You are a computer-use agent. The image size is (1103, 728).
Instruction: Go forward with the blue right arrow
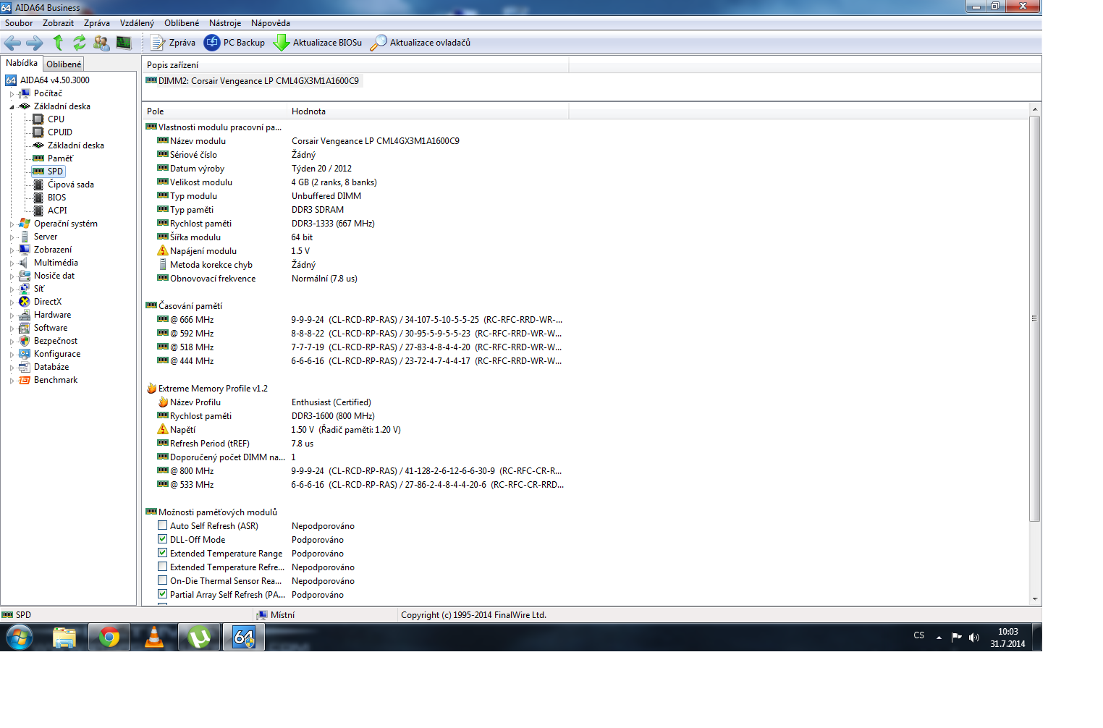[x=35, y=43]
